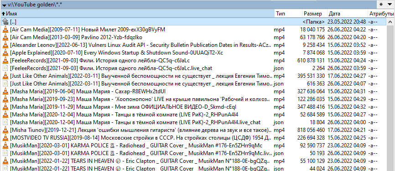Select file name Pavlino 2012-Yzb-fdqzlko
Screen dimensions: 395x171
pyautogui.click(x=76, y=37)
